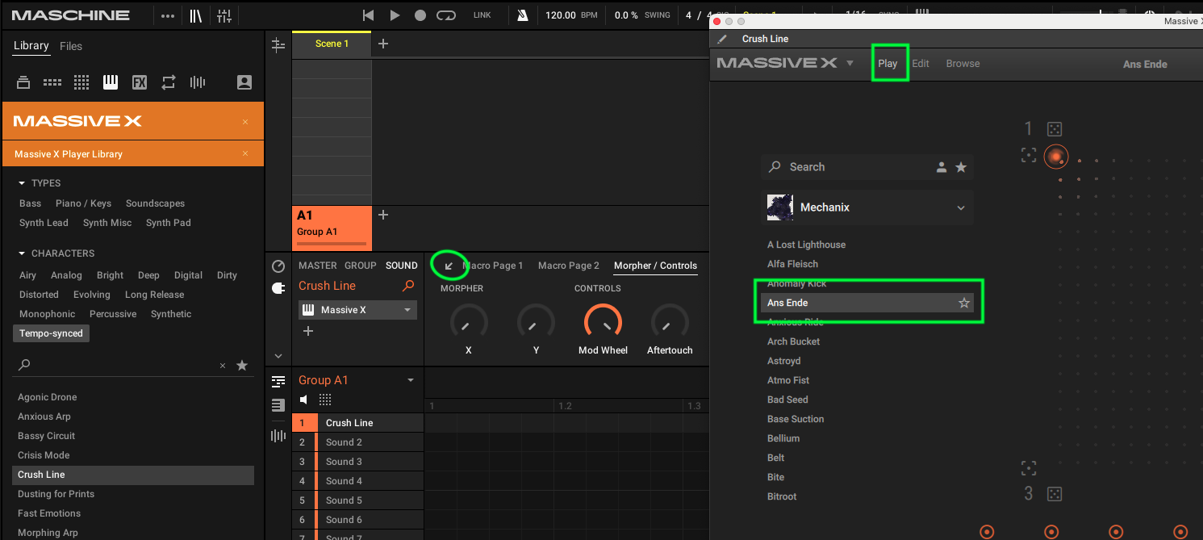Select the One-shots waveform icon
This screenshot has height=540, width=1203.
tap(198, 82)
